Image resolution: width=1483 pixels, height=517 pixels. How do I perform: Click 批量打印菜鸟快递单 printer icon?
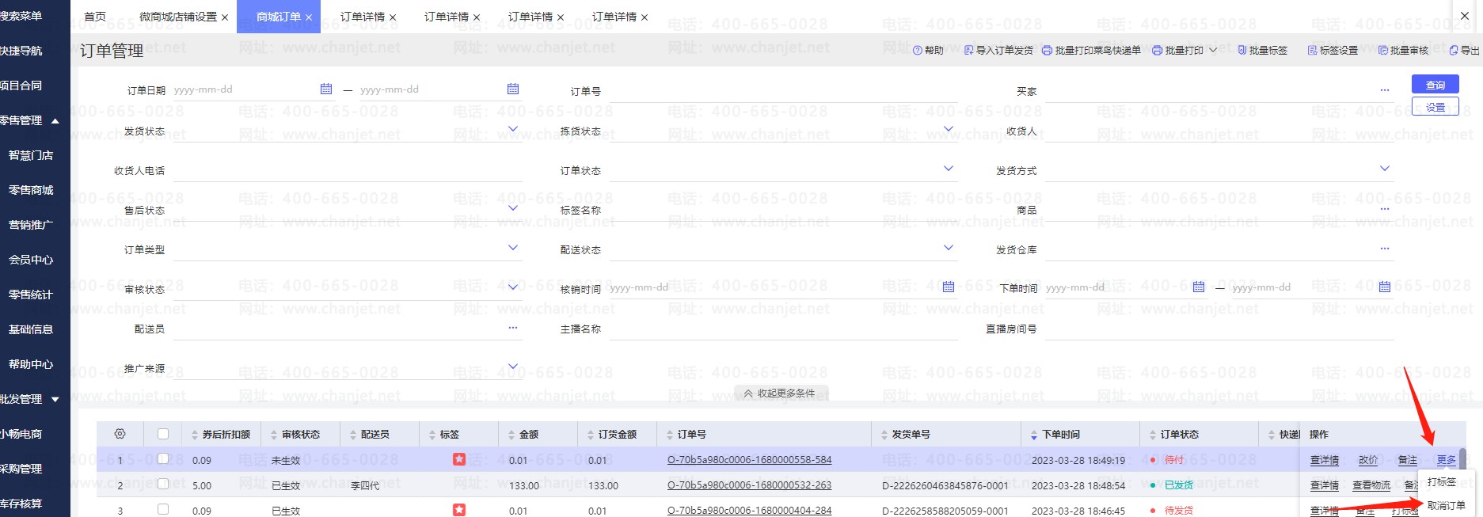coord(1047,51)
